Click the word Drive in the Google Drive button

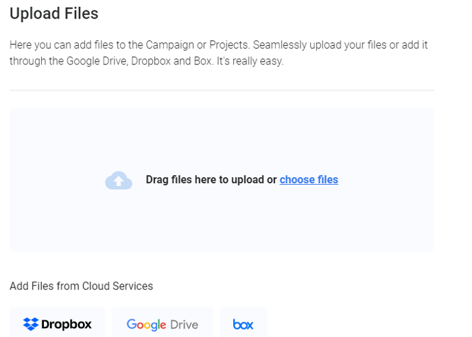point(185,325)
